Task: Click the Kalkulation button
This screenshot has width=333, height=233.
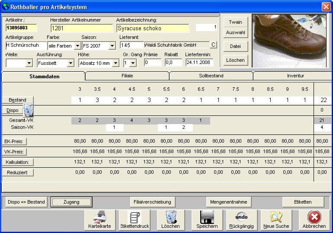Action: pyautogui.click(x=18, y=162)
